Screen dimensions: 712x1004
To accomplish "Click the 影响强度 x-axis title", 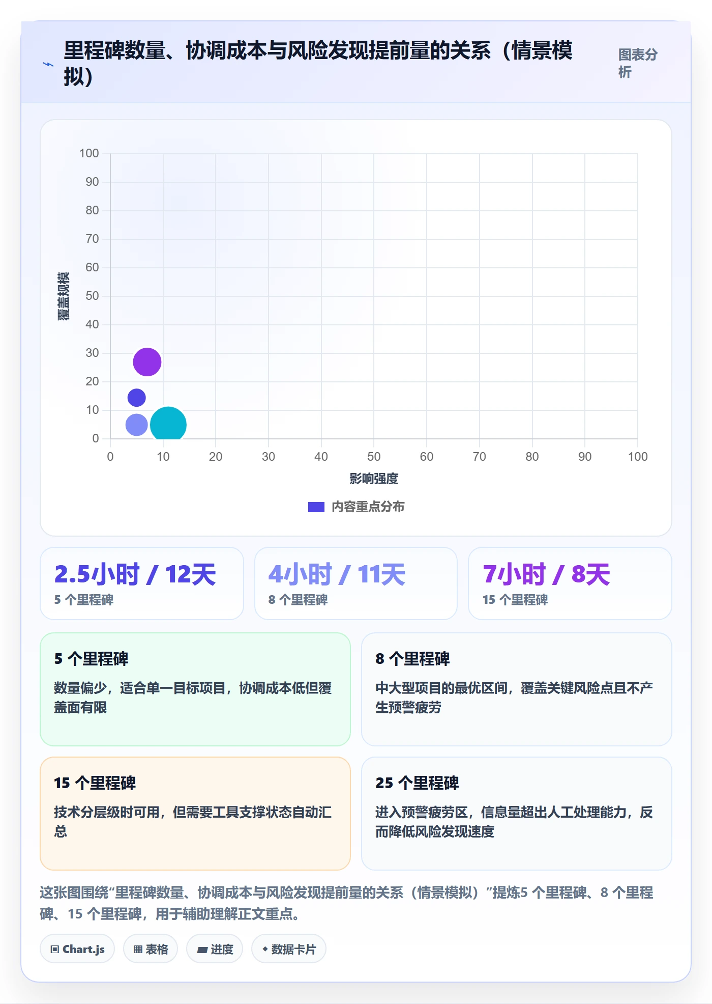I will tap(374, 479).
